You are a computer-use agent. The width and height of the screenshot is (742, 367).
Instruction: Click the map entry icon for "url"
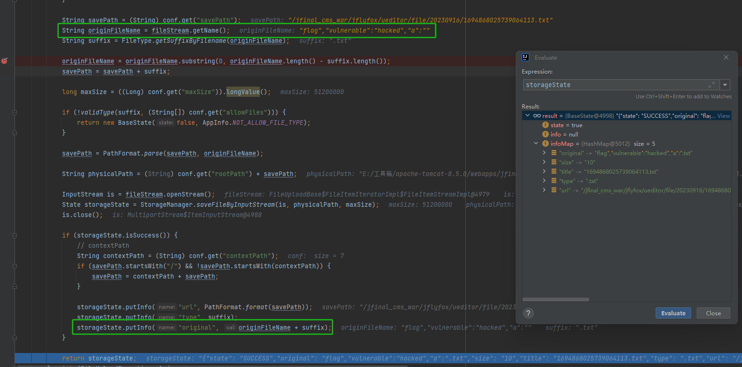pyautogui.click(x=554, y=190)
